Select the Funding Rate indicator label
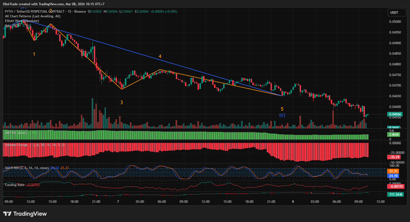 (x=15, y=185)
